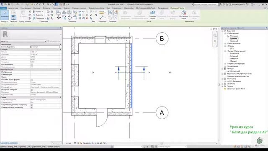This screenshot has height=151, width=268.
Task: Click the Join geometry (Соединить) icon
Action: pos(34,18)
